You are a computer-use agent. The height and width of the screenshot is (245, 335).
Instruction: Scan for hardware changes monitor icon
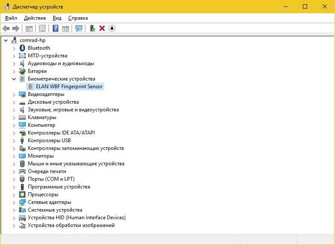click(79, 28)
